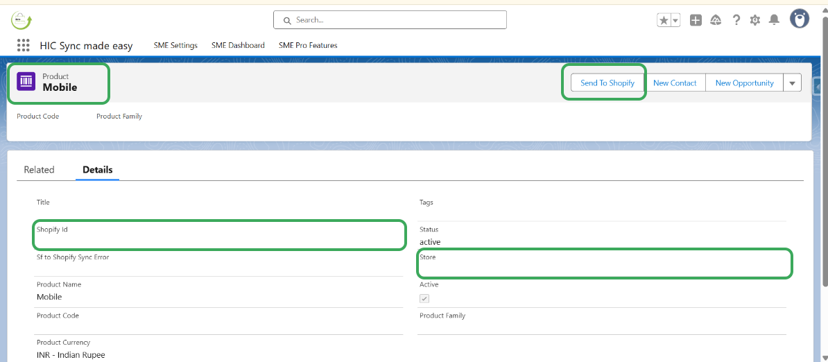828x362 pixels.
Task: Open the user profile avatar
Action: pos(800,19)
